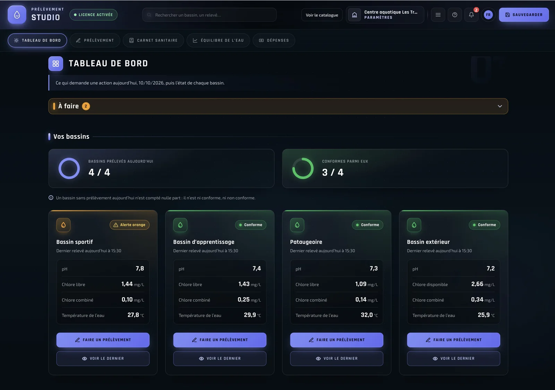Click the orange droplet icon of Bassin sportif
This screenshot has height=390, width=555.
point(63,225)
